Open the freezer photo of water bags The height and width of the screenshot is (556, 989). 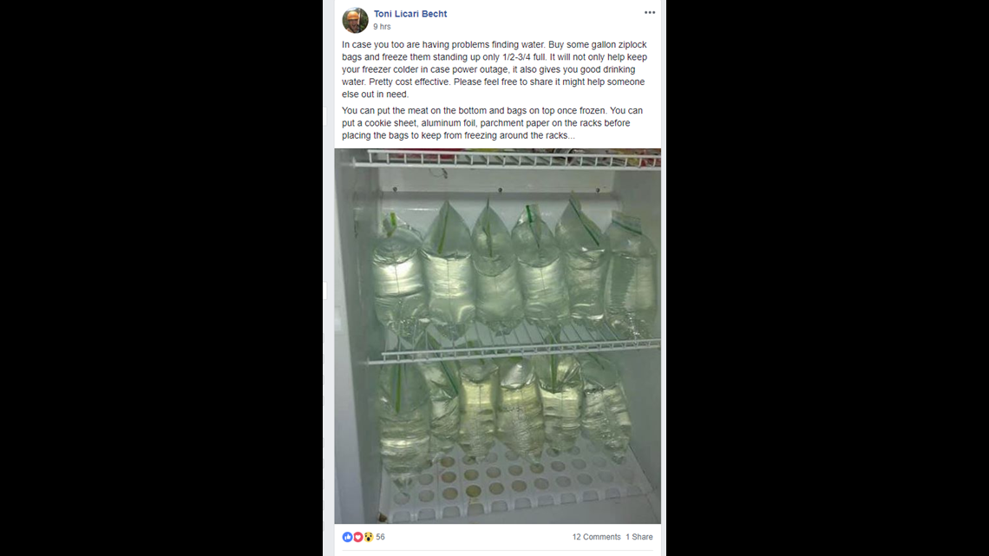[x=498, y=336]
